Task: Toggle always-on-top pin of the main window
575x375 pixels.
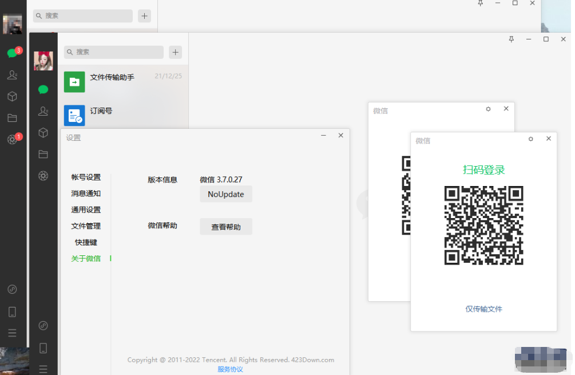Action: tap(511, 39)
